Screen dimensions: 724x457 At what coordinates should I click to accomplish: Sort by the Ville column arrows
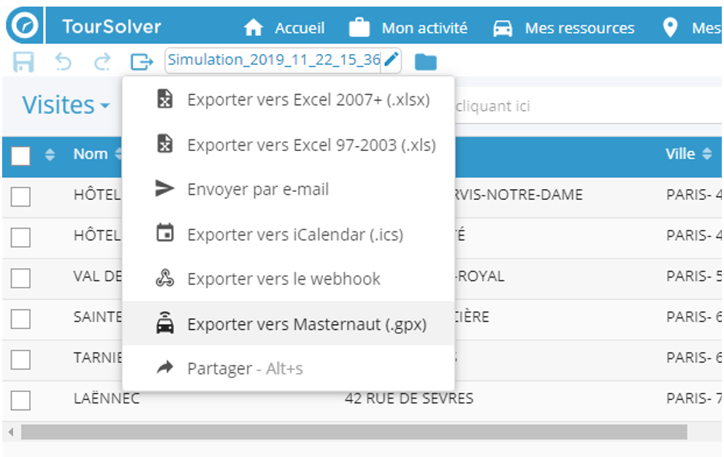tap(706, 154)
